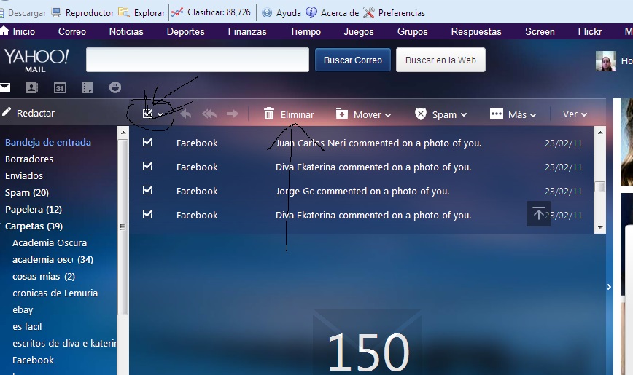Open the Correo menu item
This screenshot has height=375, width=633.
tap(72, 31)
